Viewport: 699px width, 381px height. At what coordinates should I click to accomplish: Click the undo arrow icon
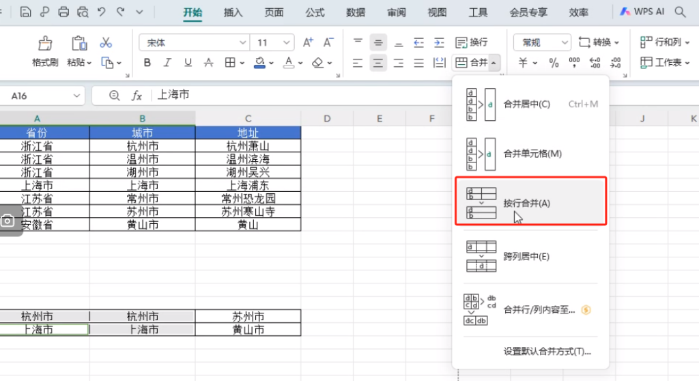102,12
